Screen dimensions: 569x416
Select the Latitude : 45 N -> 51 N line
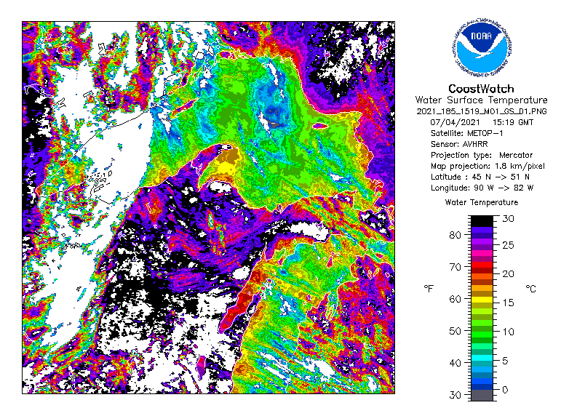(480, 177)
